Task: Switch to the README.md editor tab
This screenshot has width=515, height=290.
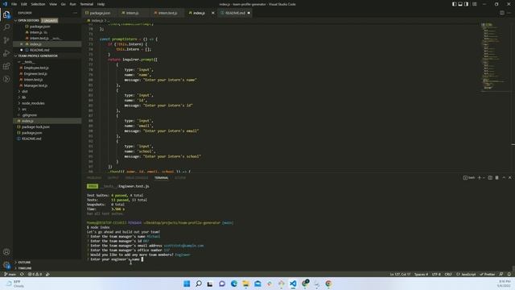Action: (235, 13)
